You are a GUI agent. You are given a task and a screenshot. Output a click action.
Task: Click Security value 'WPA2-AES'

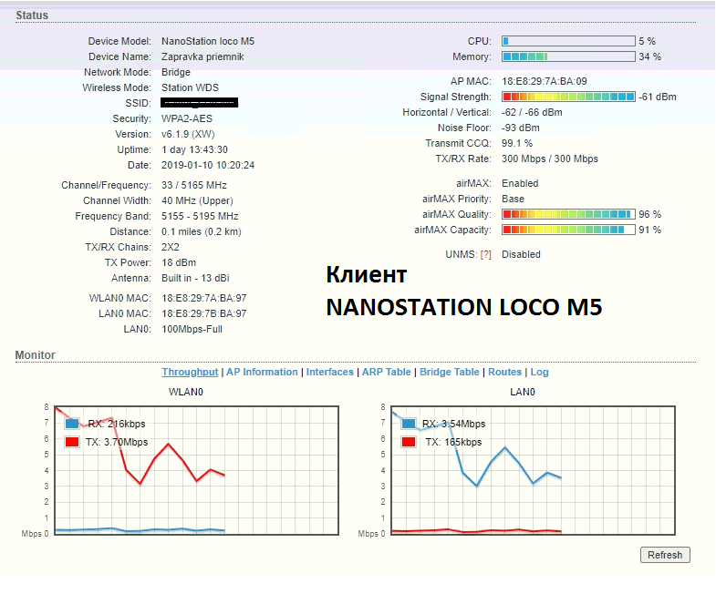[x=187, y=118]
